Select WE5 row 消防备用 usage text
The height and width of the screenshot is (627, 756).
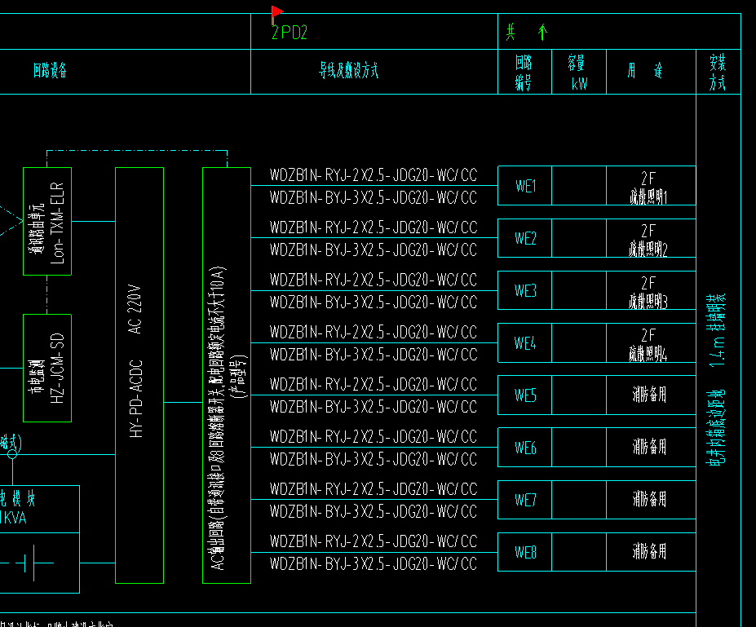coord(649,395)
